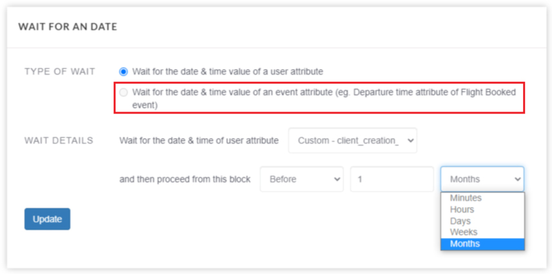Click the TYPE OF WAIT label
This screenshot has width=552, height=274.
point(60,72)
